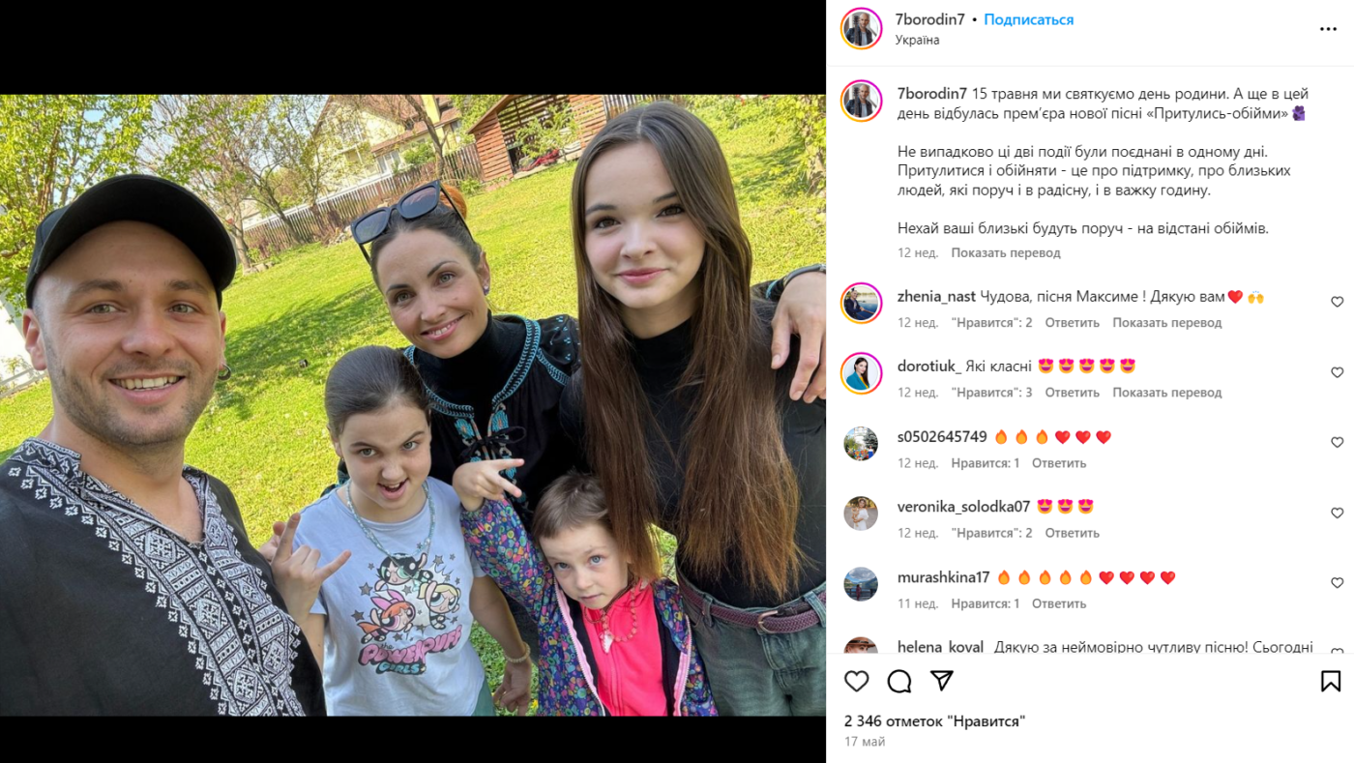Show translation of dorotiuk_'s comment
The height and width of the screenshot is (763, 1354).
point(1167,393)
